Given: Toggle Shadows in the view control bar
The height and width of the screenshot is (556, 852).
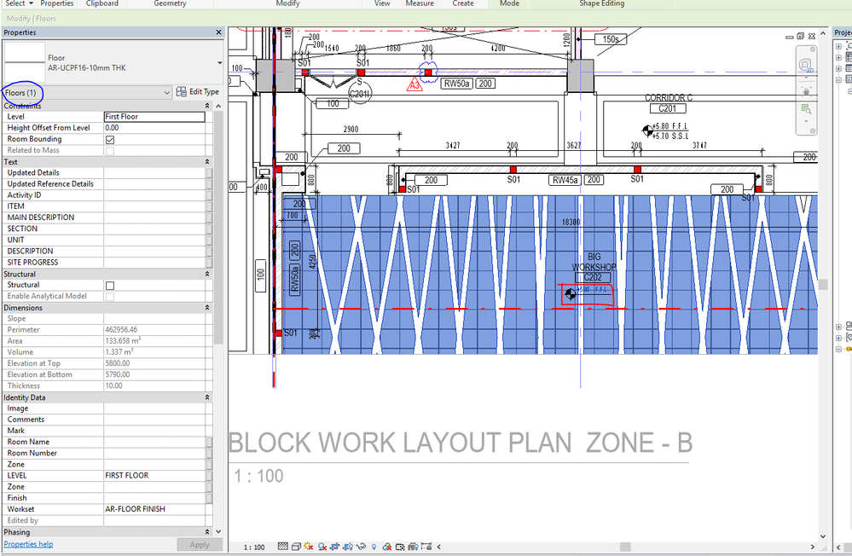Looking at the screenshot, I should click(322, 547).
